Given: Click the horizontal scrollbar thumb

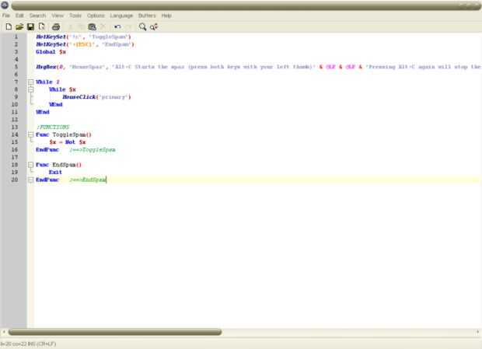Looking at the screenshot, I should [115, 332].
